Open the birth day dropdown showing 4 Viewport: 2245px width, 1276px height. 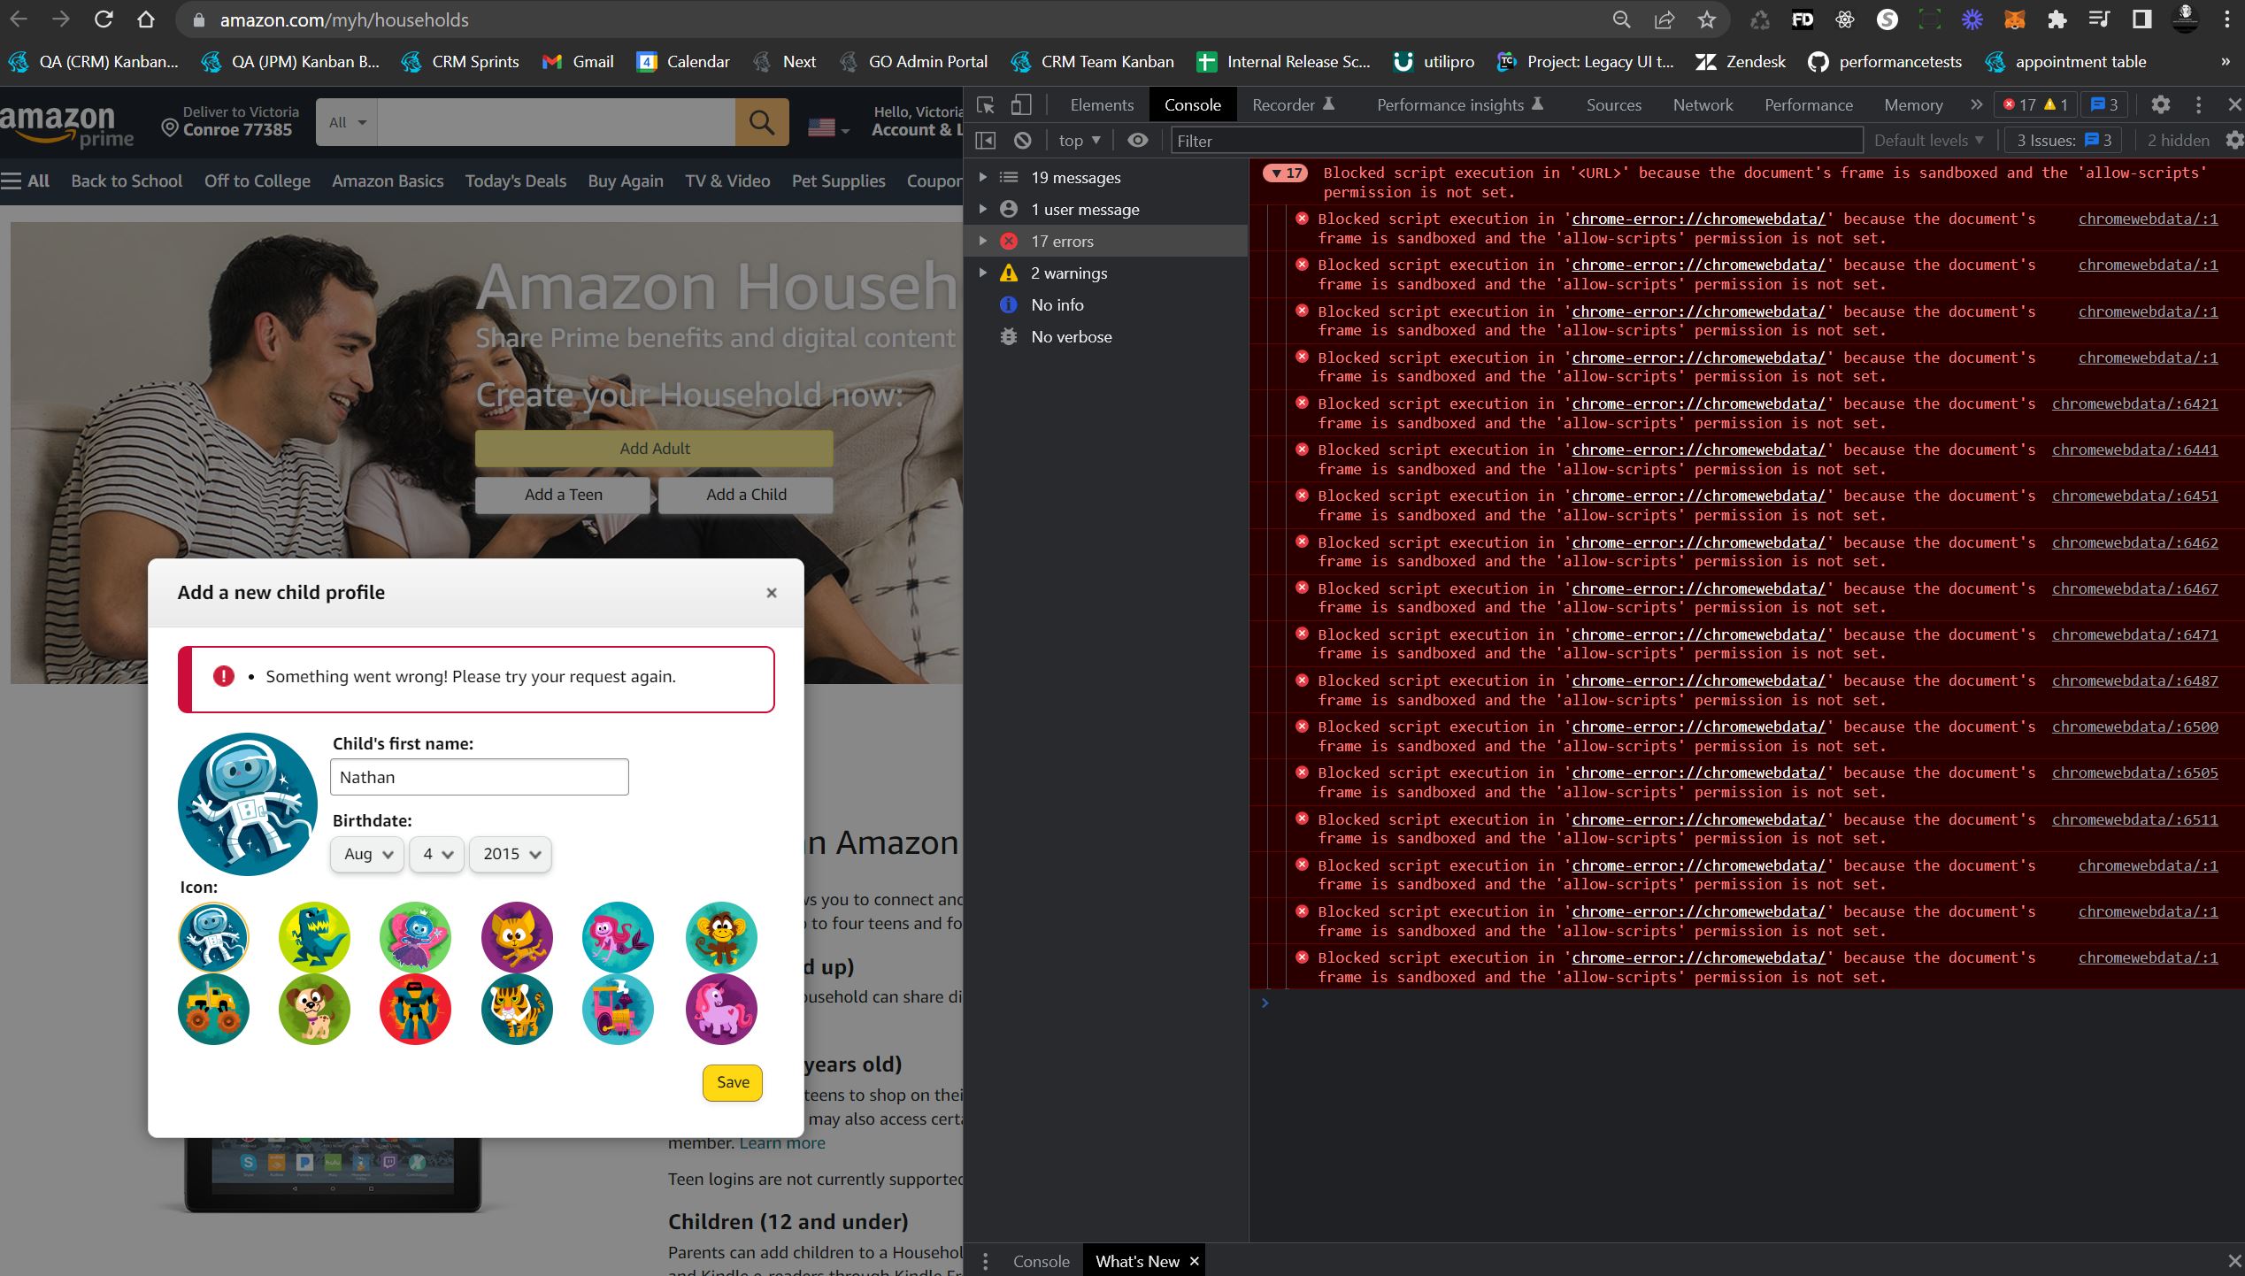pos(437,855)
